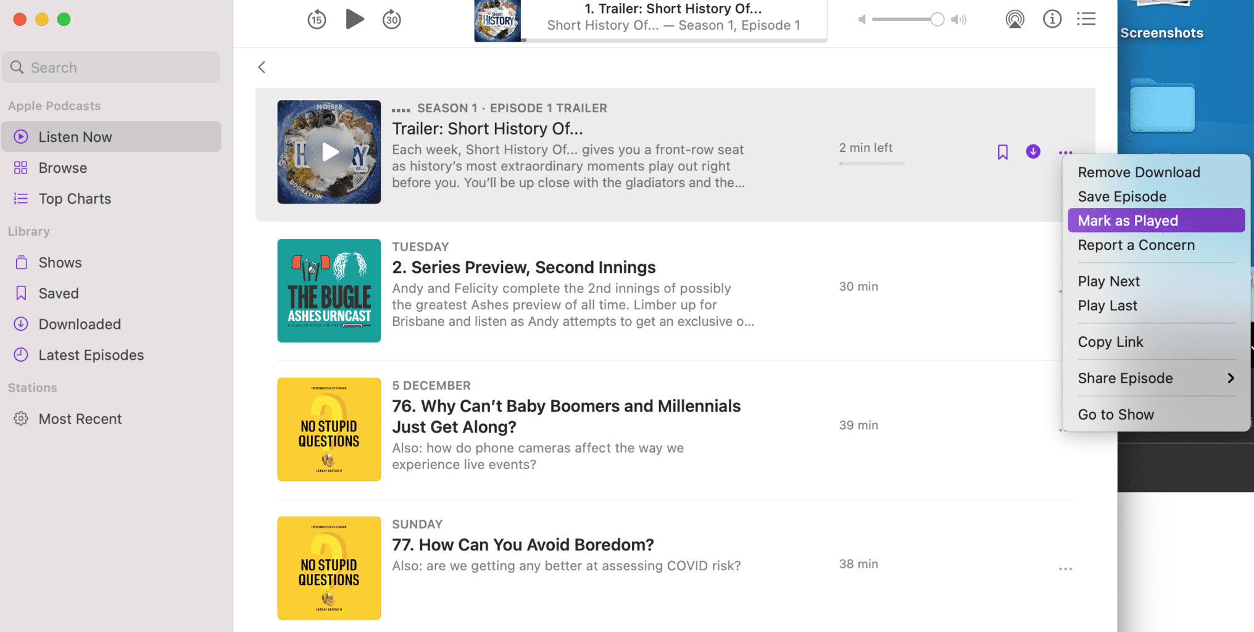This screenshot has width=1254, height=632.
Task: View Downloaded episodes in the Library
Action: (x=80, y=323)
